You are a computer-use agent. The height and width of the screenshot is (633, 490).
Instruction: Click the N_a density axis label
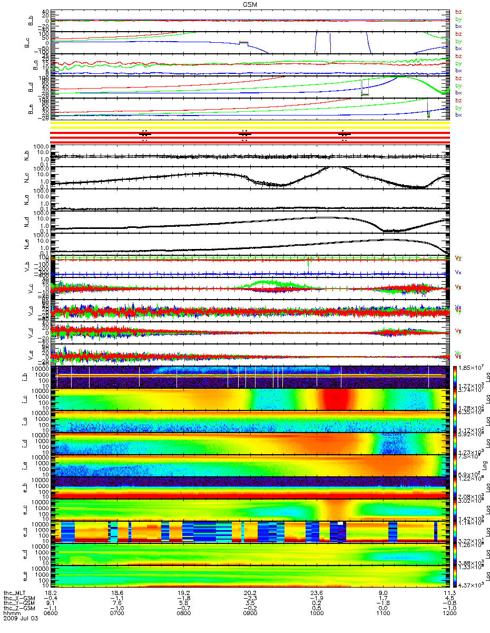(x=27, y=200)
